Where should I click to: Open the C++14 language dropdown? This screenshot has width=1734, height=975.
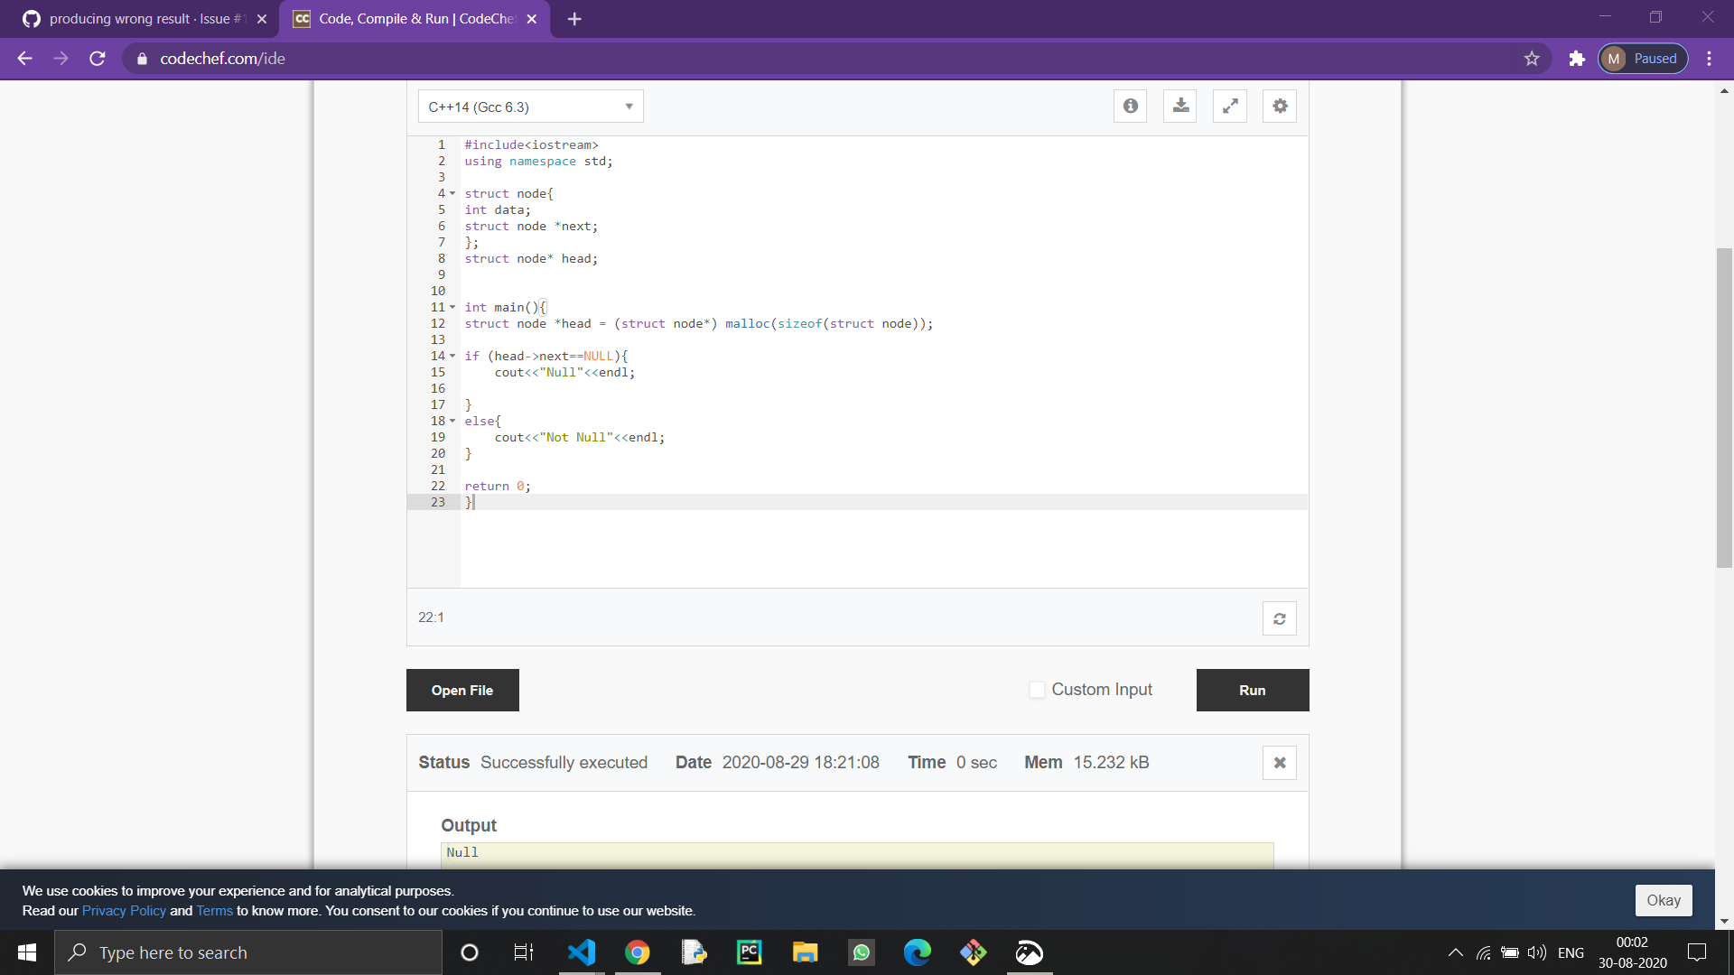point(530,107)
